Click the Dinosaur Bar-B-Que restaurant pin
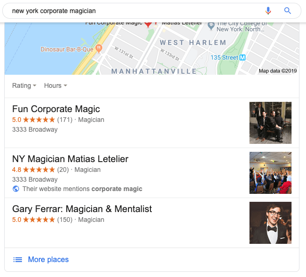Image resolution: width=306 pixels, height=277 pixels. click(x=99, y=48)
